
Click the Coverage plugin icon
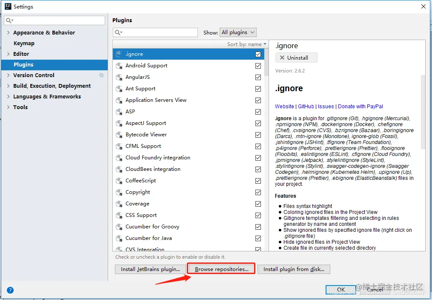click(x=119, y=204)
